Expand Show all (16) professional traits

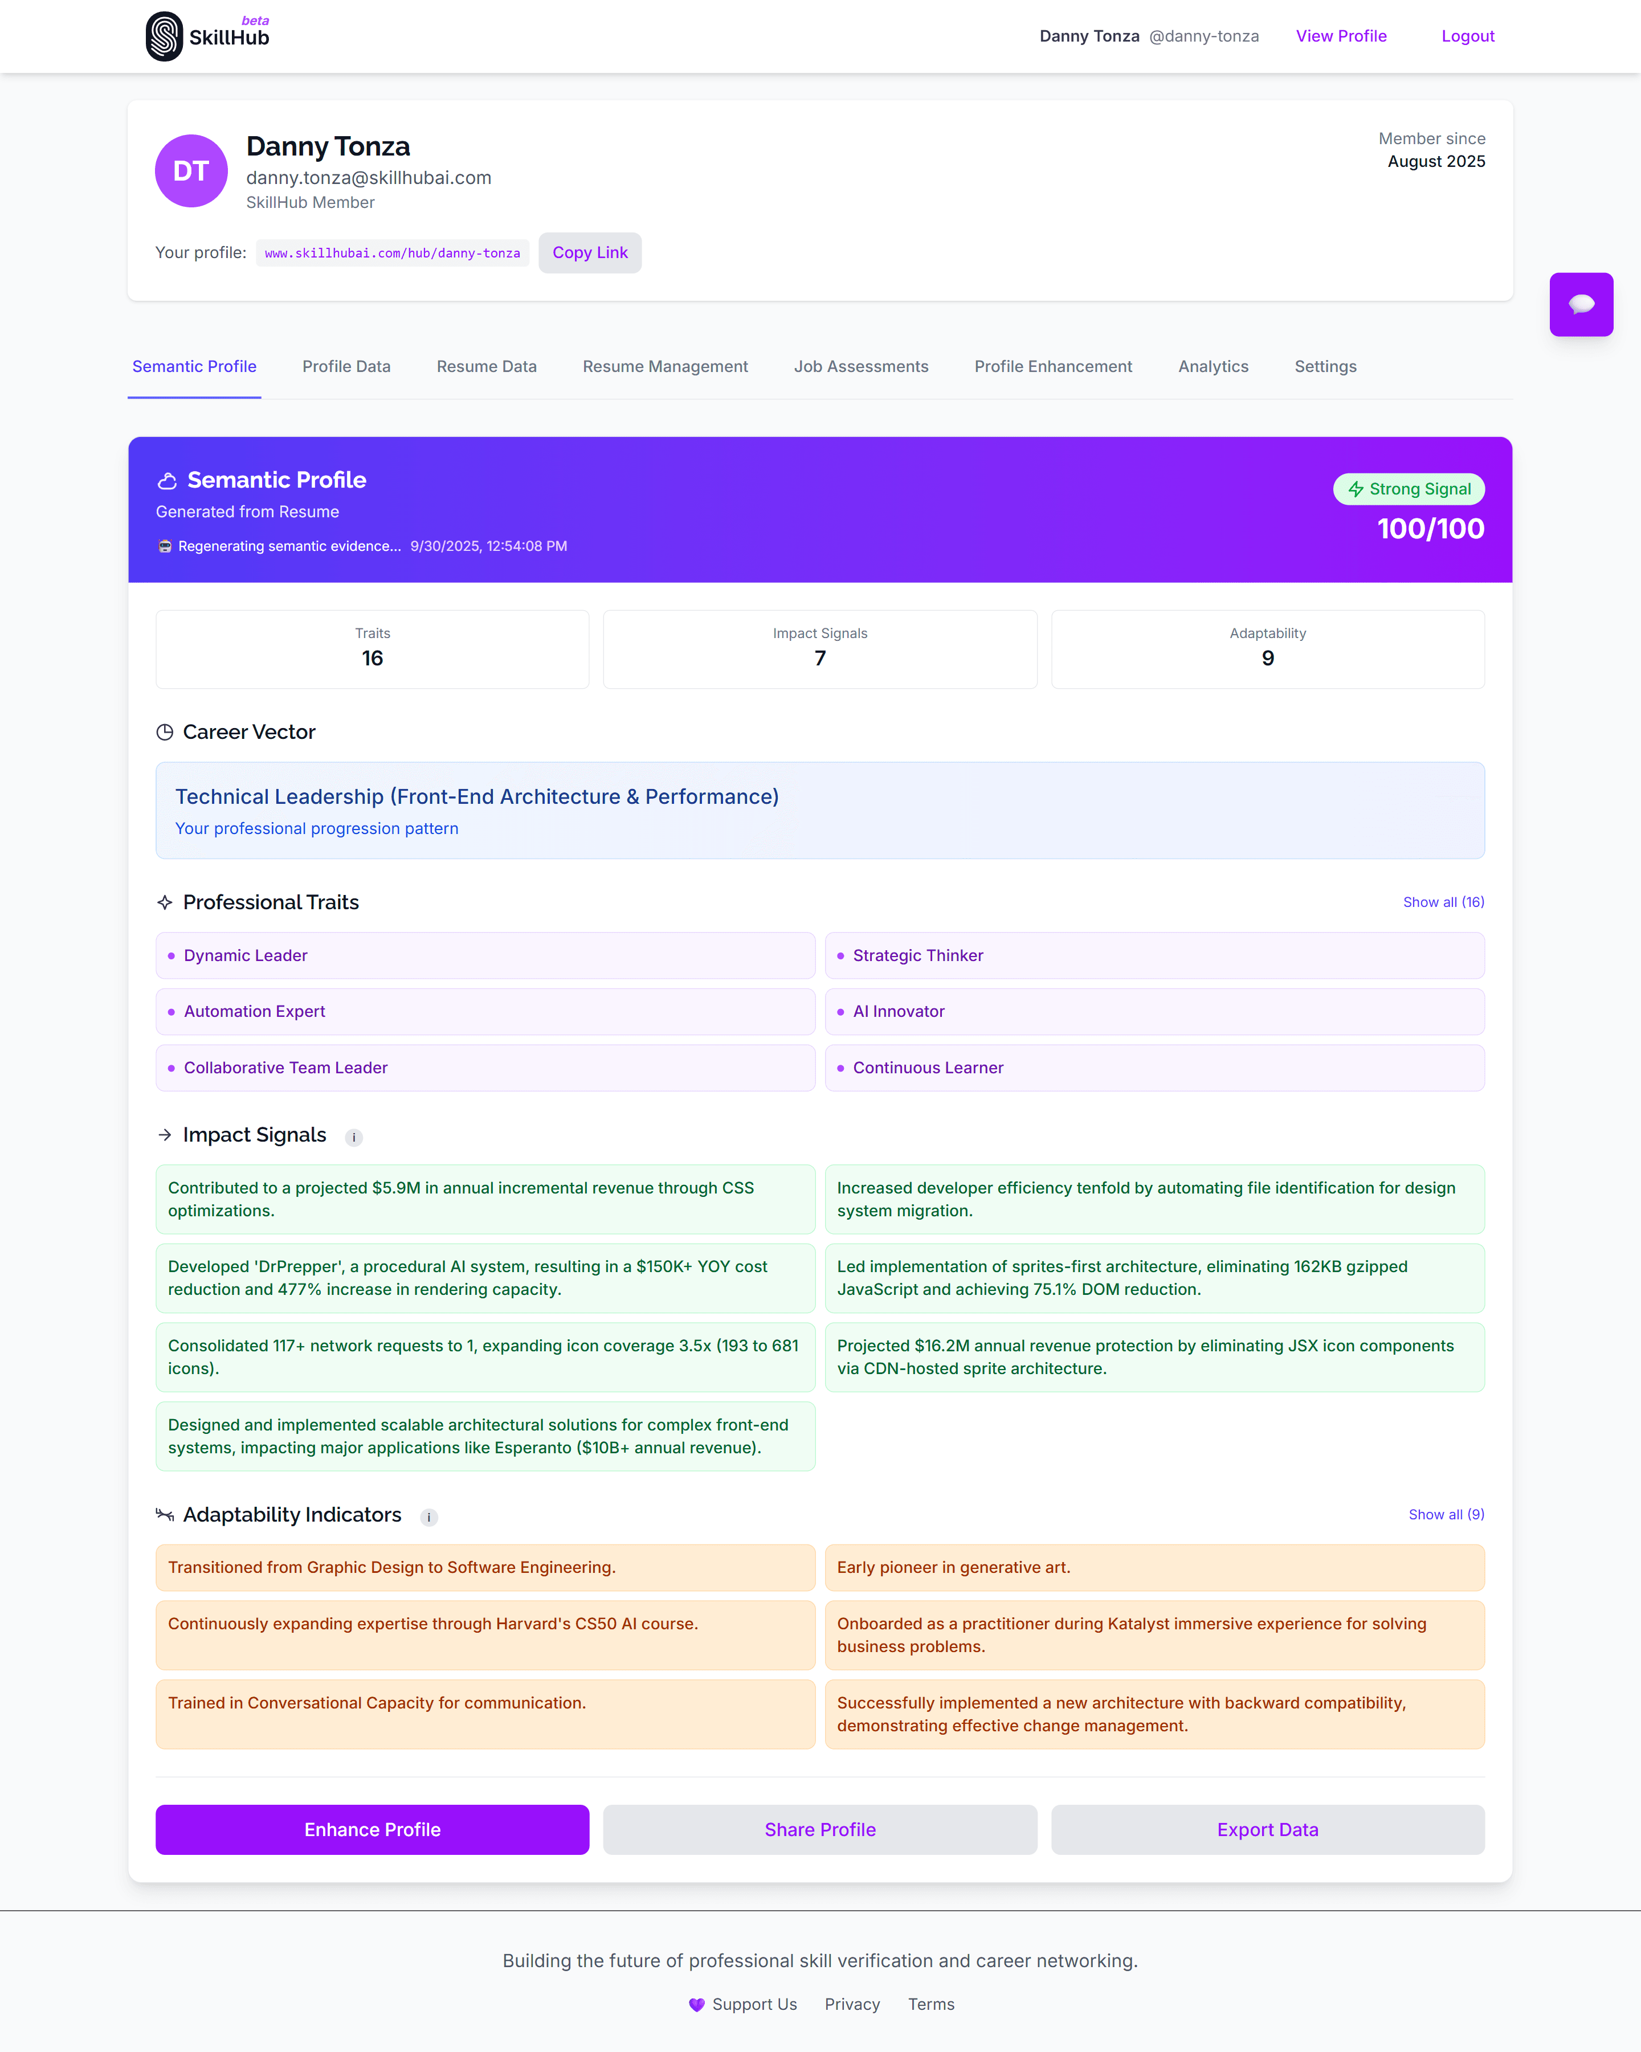1443,901
